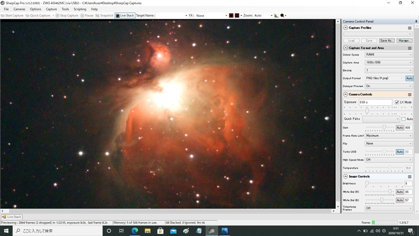
Task: Open Task View from the taskbar
Action: coord(122,231)
